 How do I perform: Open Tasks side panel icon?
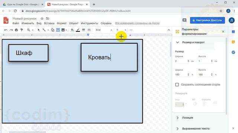tap(234, 52)
